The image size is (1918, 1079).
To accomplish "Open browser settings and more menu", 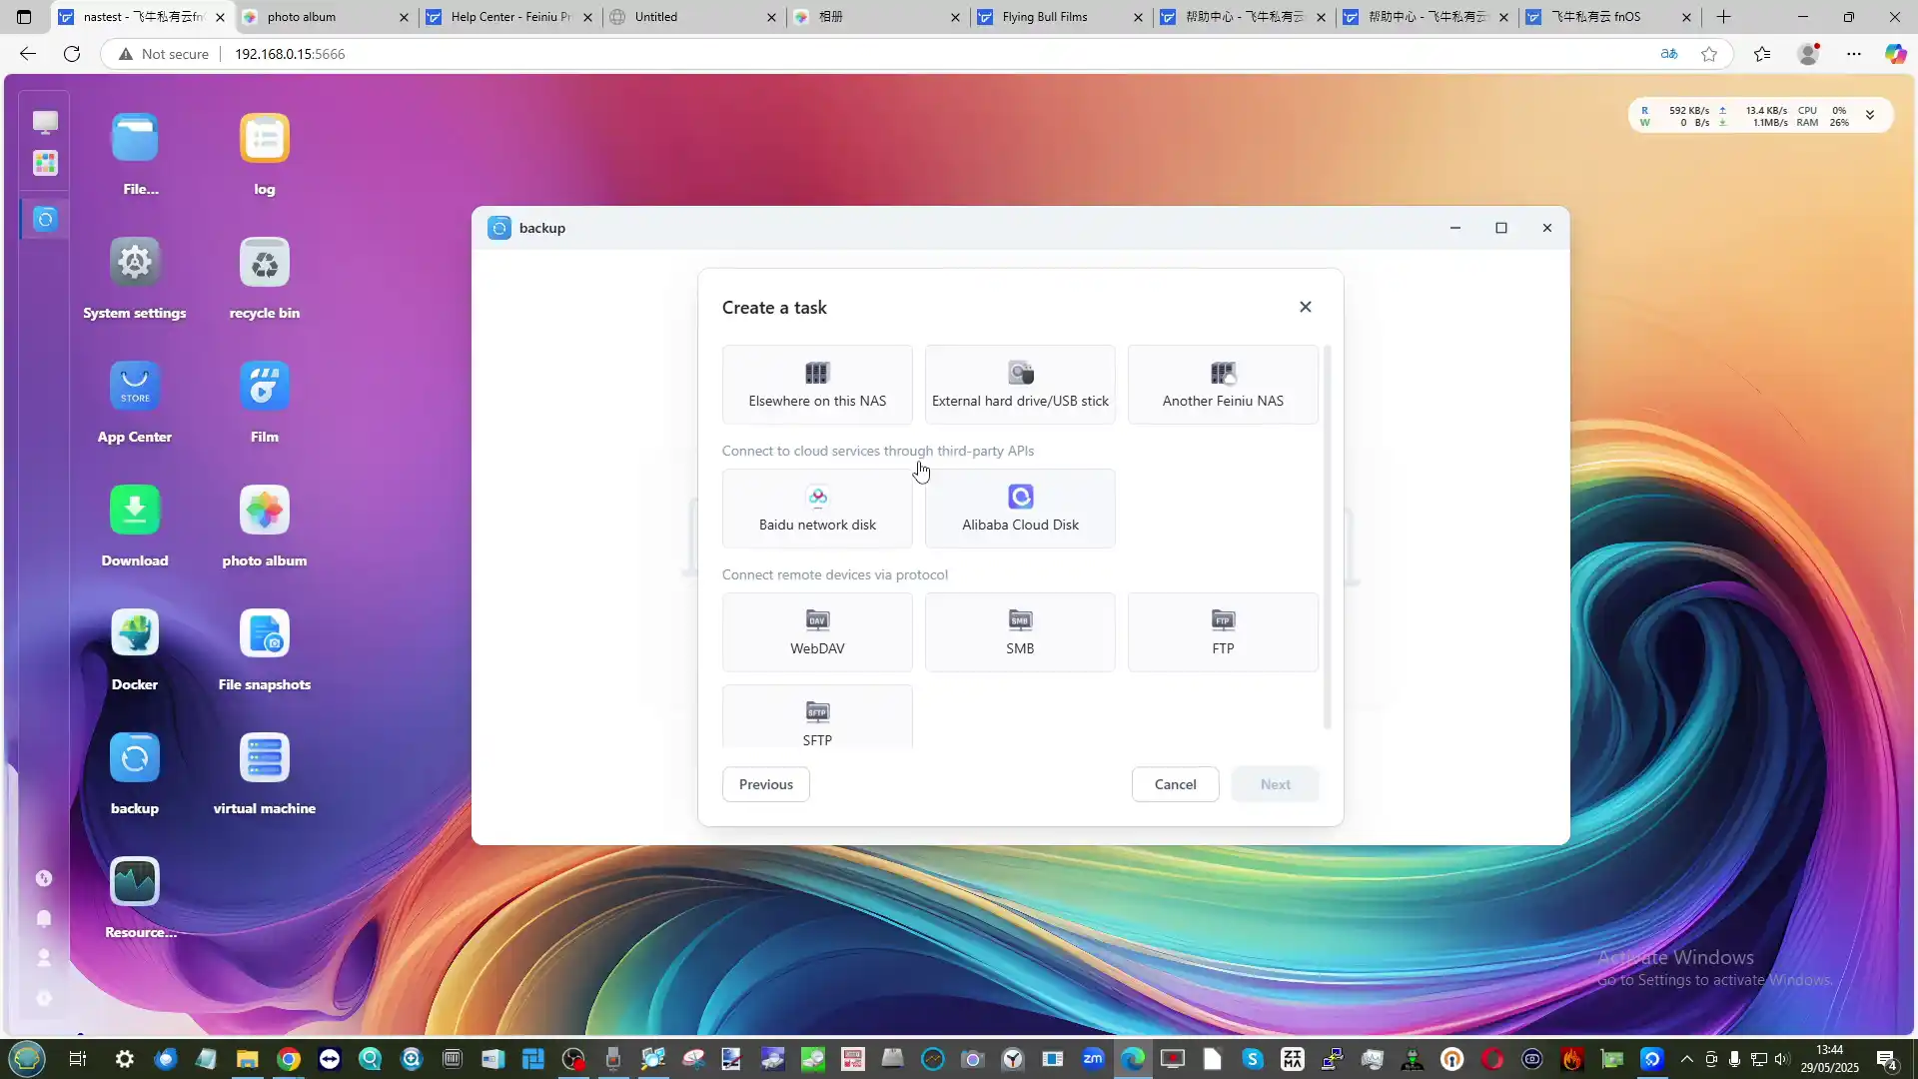I will click(1854, 54).
